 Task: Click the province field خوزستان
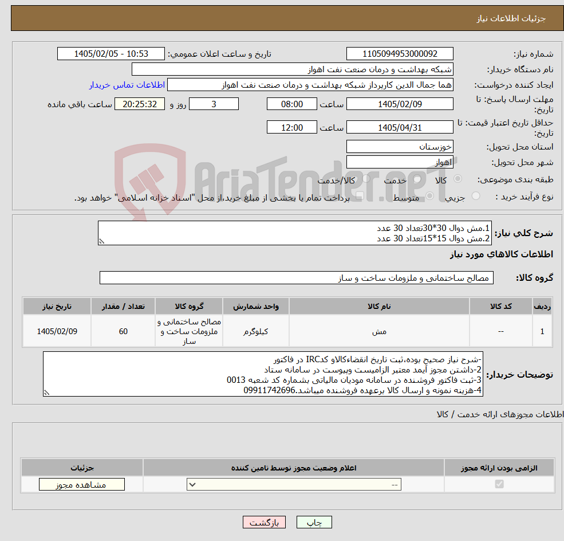pyautogui.click(x=400, y=147)
